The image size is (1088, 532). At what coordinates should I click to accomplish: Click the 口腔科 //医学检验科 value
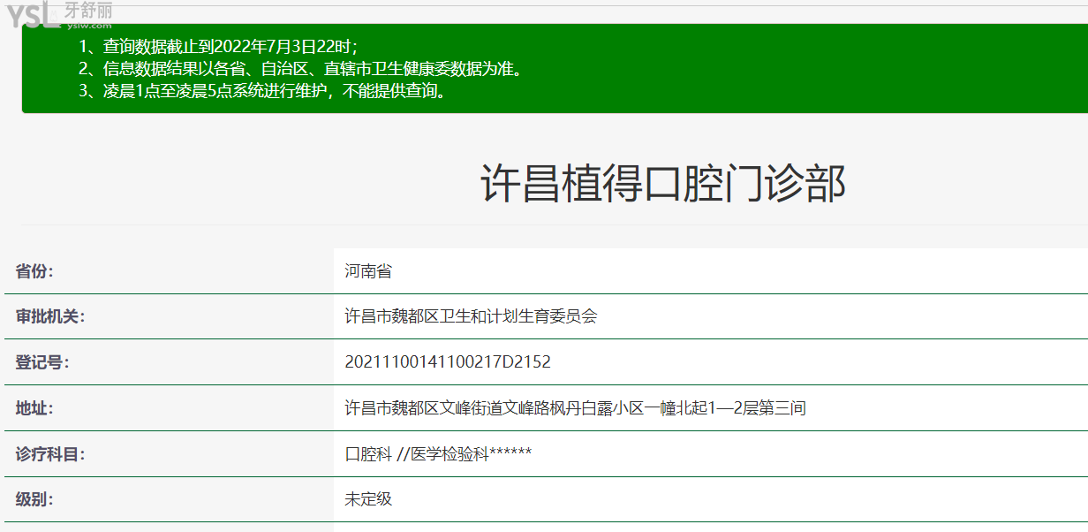(438, 454)
